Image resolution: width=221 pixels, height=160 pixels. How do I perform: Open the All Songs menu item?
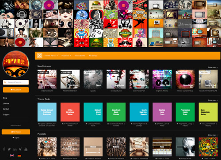pyautogui.click(x=93, y=56)
